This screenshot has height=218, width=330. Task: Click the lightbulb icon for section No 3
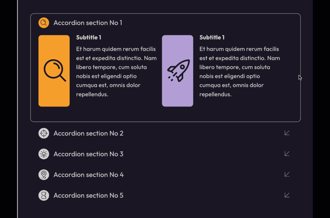point(44,154)
